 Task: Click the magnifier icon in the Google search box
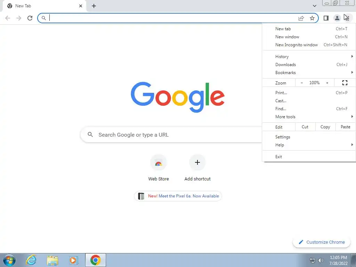pyautogui.click(x=90, y=135)
